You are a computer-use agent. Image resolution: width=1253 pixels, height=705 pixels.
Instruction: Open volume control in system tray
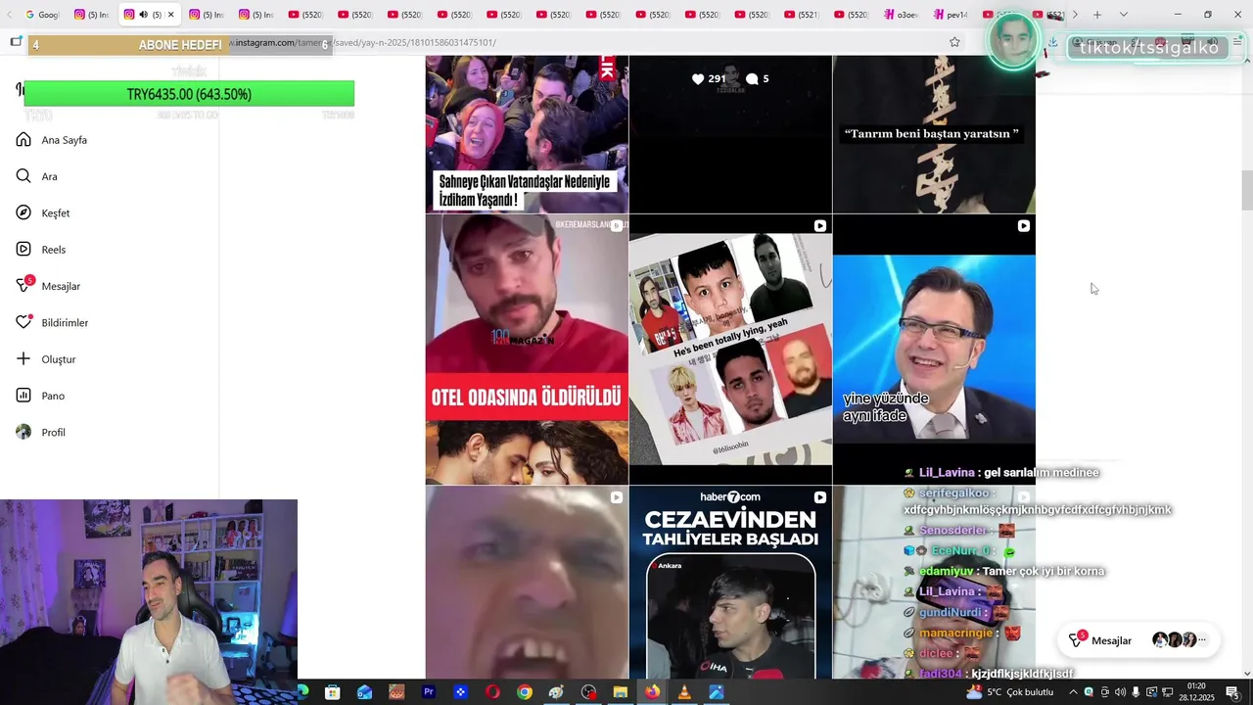[1120, 692]
